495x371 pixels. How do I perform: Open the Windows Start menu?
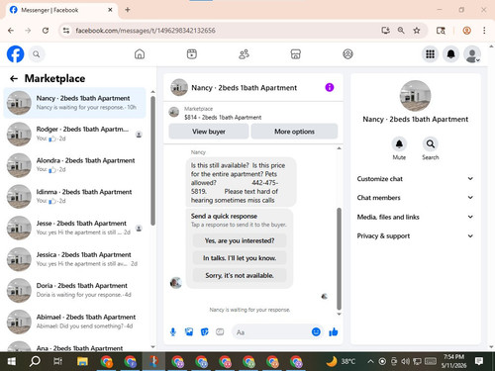tap(11, 361)
